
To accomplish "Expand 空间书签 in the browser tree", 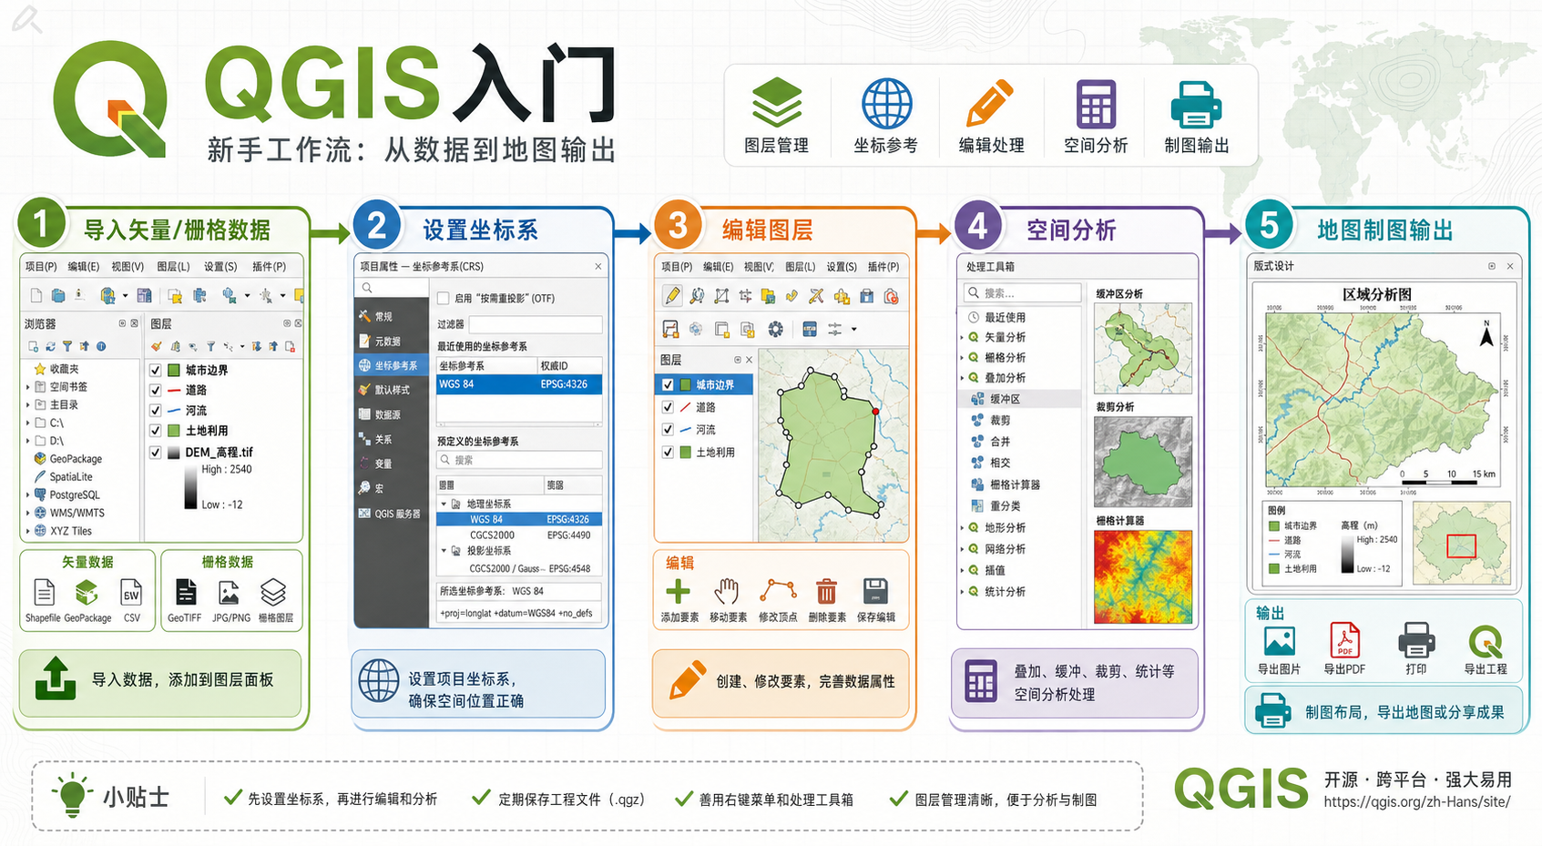I will tap(27, 387).
